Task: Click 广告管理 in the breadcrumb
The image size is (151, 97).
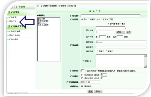Action: click(x=63, y=6)
